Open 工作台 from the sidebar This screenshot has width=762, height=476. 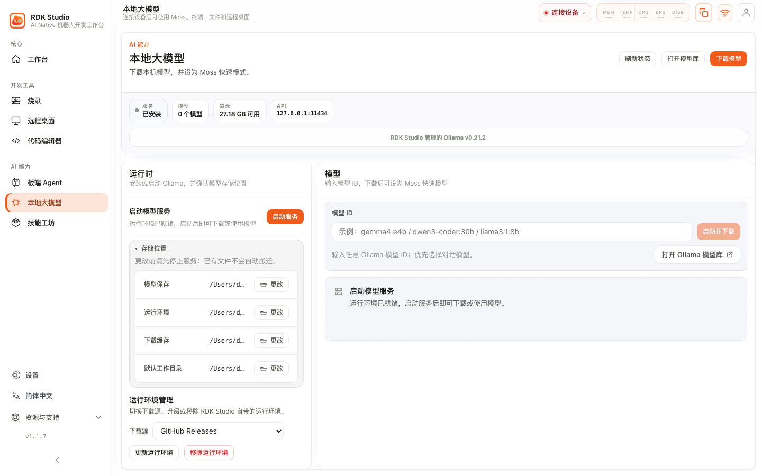57,59
